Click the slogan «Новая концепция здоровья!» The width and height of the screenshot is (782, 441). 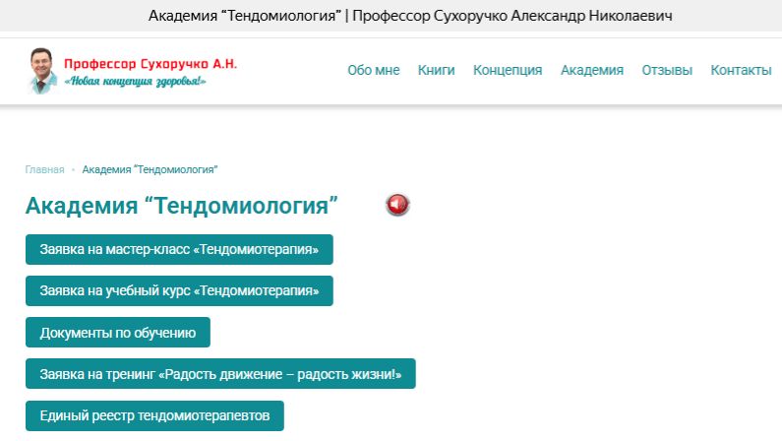click(135, 82)
